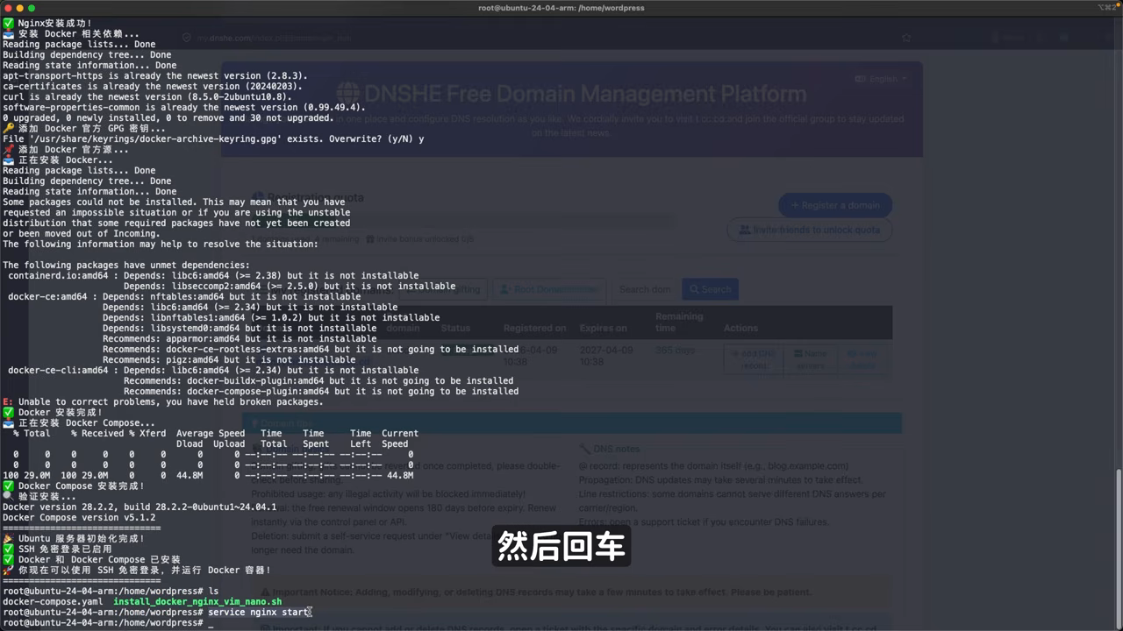Click the Add DNS record action button
Image resolution: width=1123 pixels, height=631 pixels.
click(x=752, y=358)
